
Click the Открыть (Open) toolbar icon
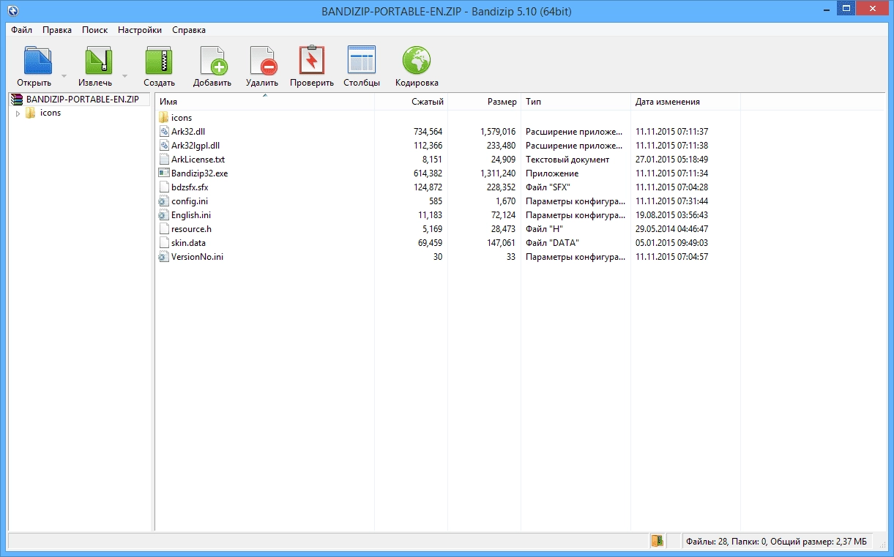[38, 60]
